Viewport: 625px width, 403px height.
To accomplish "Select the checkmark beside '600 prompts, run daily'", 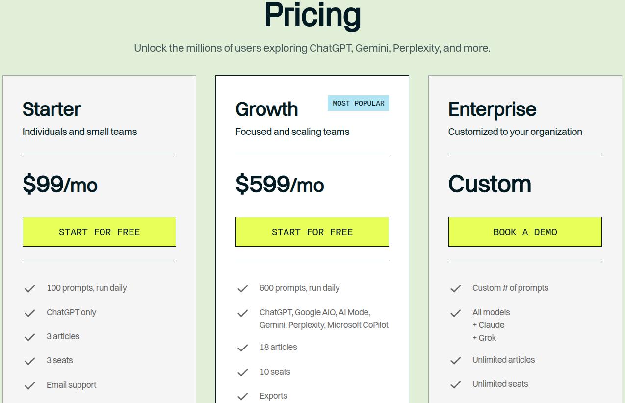I will (242, 288).
